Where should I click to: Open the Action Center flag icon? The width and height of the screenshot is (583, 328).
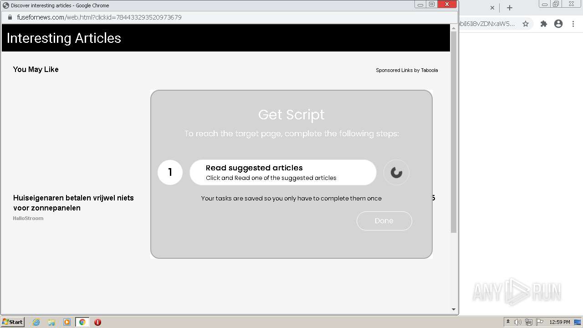[x=540, y=322]
